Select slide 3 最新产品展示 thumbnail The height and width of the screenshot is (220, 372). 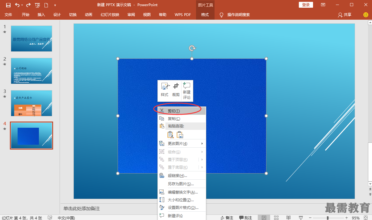[x=31, y=103]
